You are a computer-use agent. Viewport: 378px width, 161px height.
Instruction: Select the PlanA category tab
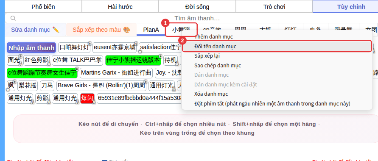point(151,30)
